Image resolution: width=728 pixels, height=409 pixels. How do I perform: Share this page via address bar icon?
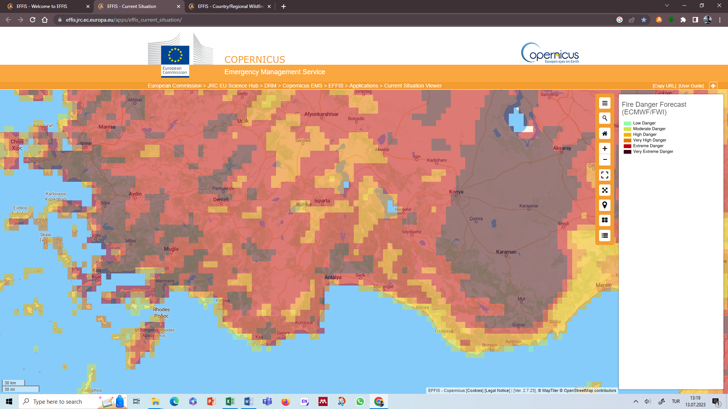(x=632, y=20)
